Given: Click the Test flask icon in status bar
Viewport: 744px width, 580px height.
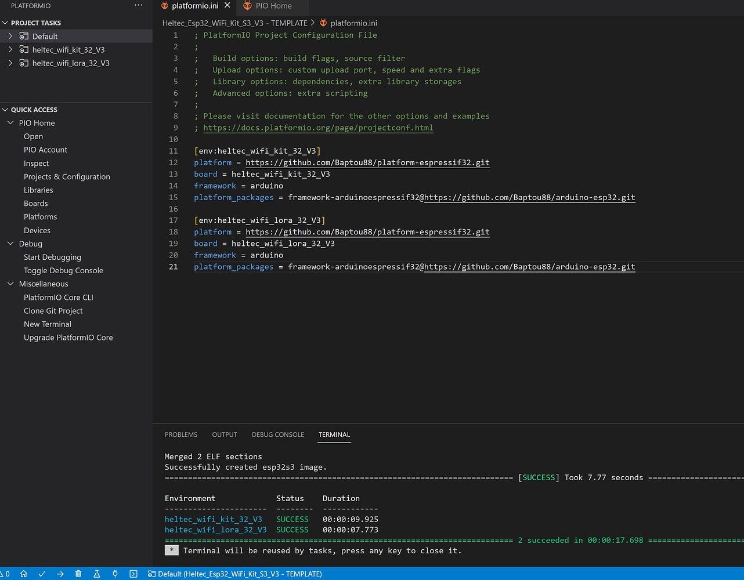Looking at the screenshot, I should pos(97,574).
